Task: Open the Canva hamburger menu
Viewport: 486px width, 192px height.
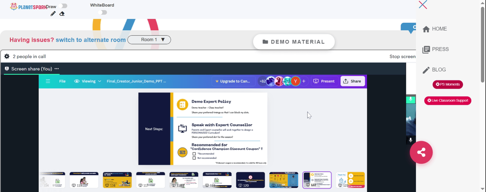Action: 48,81
